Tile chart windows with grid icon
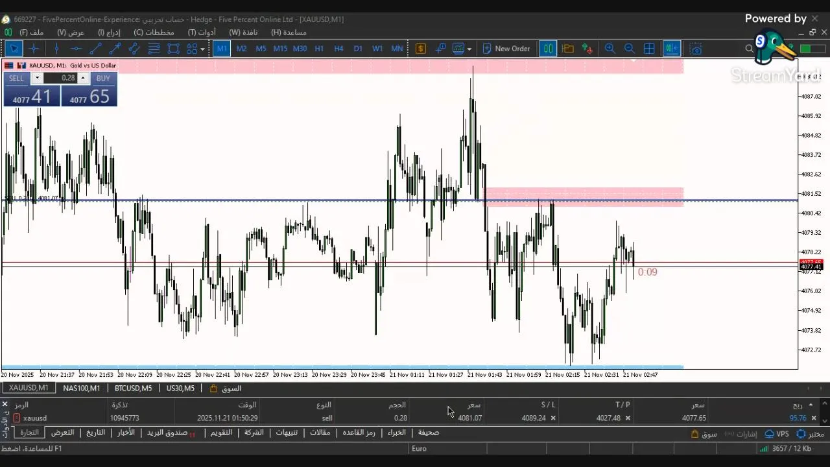Viewport: 830px width, 467px height. 649,49
